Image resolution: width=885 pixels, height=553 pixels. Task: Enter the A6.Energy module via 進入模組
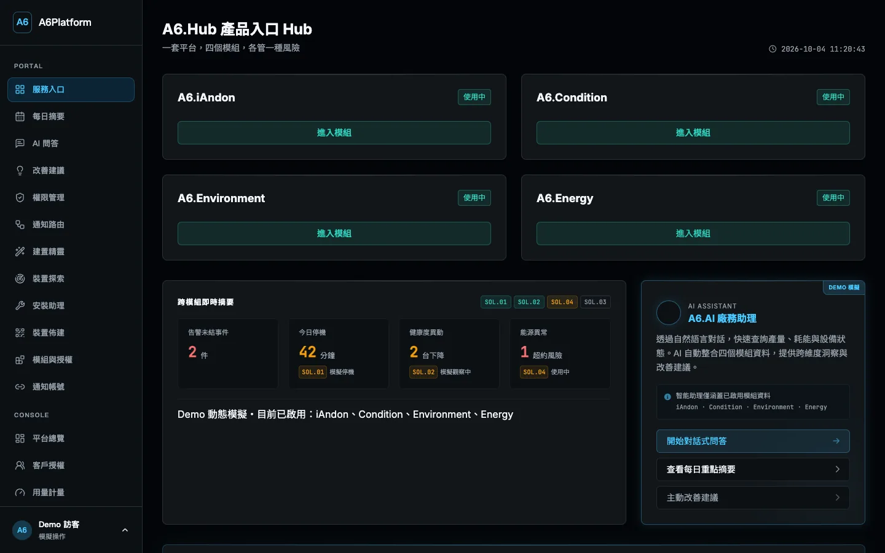pyautogui.click(x=693, y=233)
